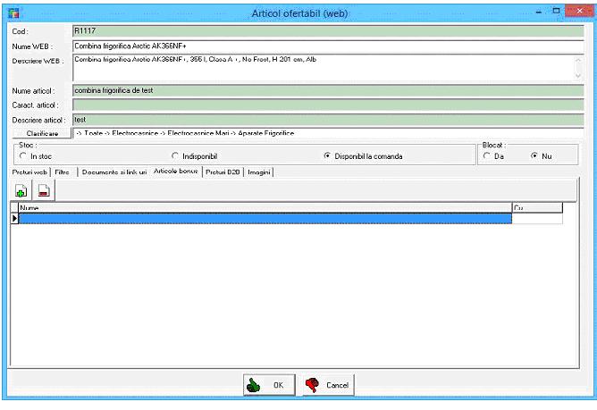The width and height of the screenshot is (597, 410).
Task: Select the 'In stoc' radio option
Action: click(x=22, y=156)
